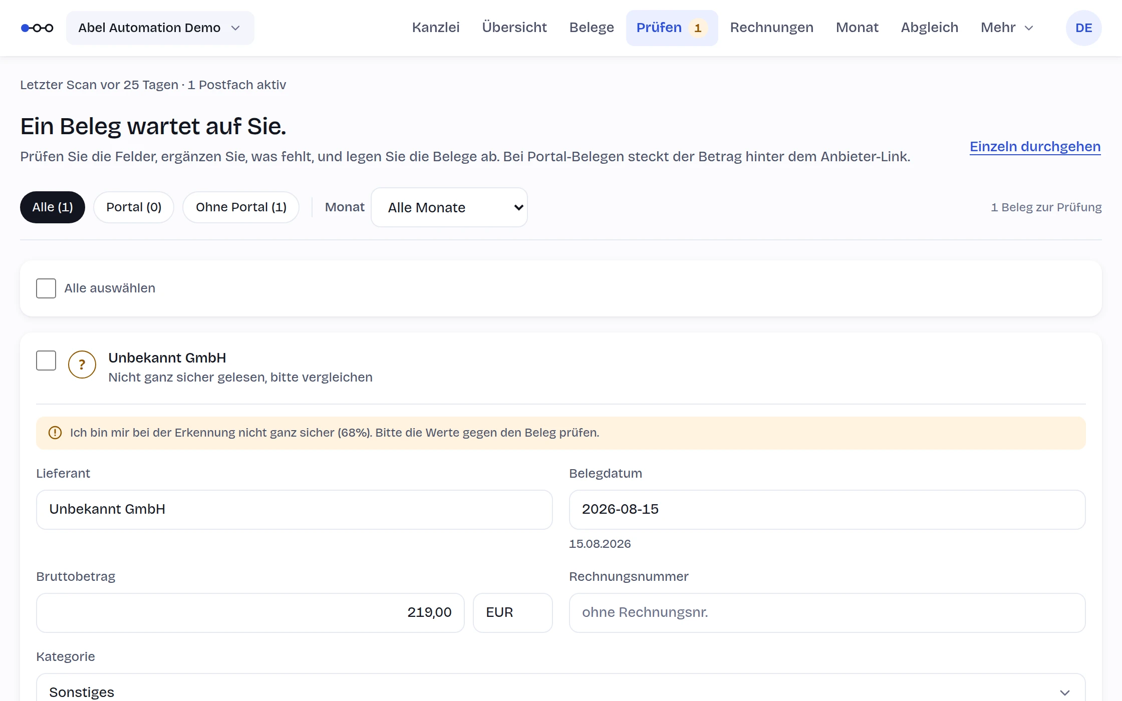
Task: Click the Unbekannt GmbH card title
Action: click(x=167, y=358)
